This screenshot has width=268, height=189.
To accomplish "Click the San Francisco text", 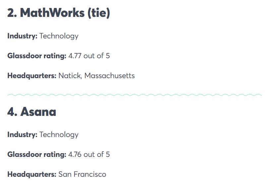I will [x=82, y=174].
